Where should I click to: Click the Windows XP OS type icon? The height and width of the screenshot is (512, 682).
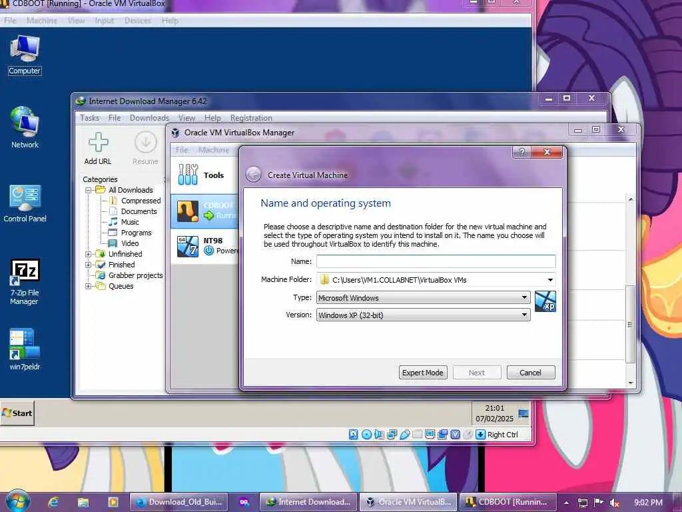545,301
